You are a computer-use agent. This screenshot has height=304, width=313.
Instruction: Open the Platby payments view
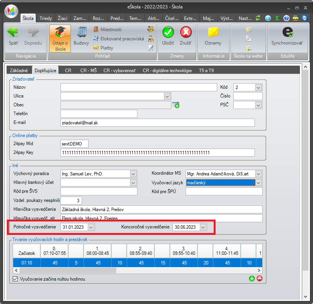103,48
